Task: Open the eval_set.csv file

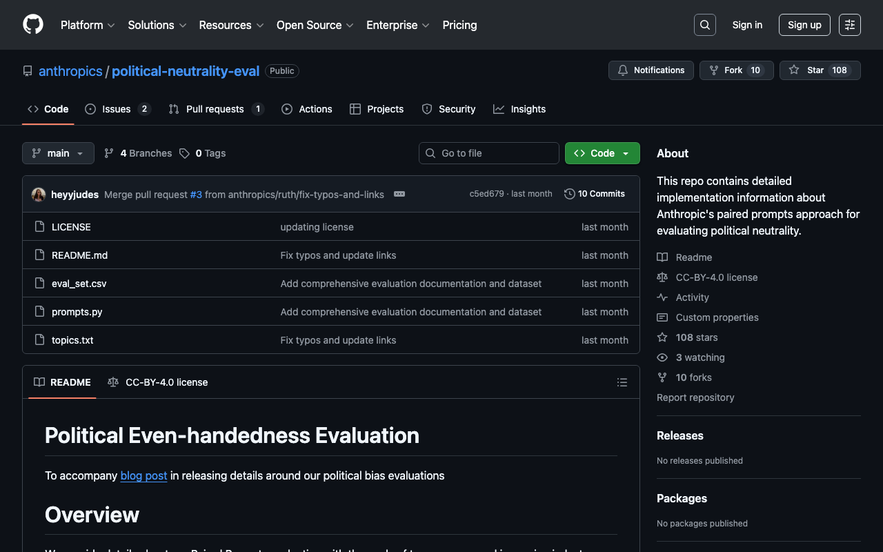Action: 79,284
